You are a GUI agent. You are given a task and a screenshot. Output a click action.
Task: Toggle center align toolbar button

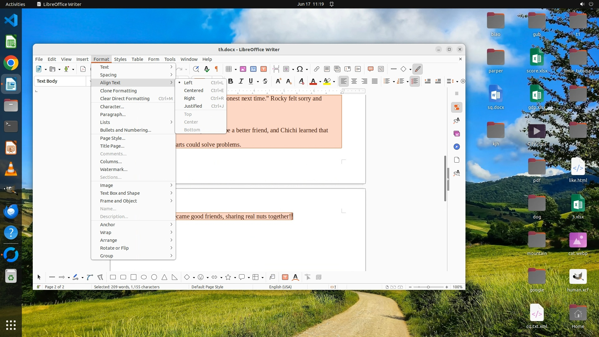[x=354, y=81]
